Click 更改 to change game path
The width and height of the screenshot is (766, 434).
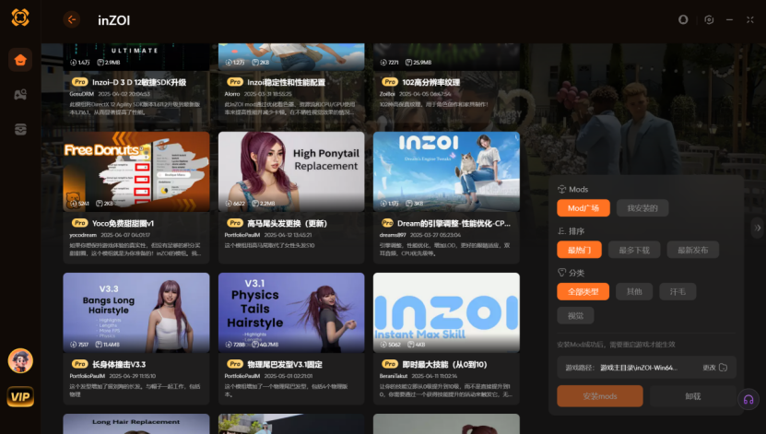(709, 368)
